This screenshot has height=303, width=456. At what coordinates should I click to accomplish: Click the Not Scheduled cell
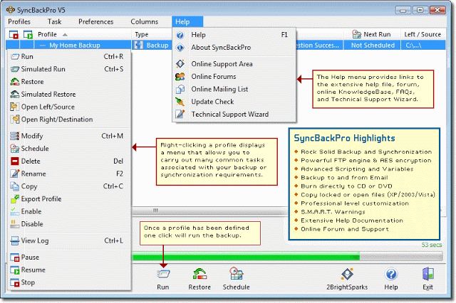pyautogui.click(x=373, y=46)
